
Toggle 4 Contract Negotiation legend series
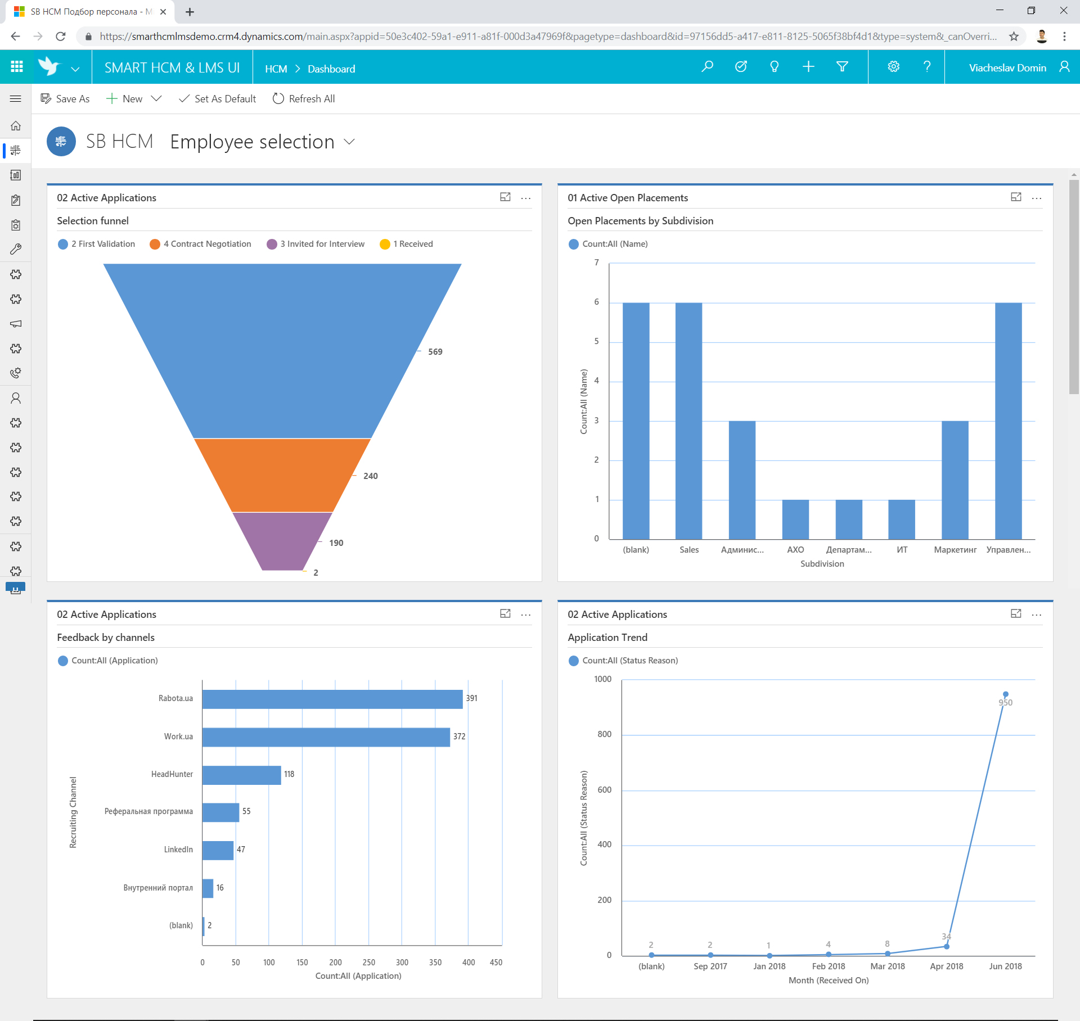(x=201, y=244)
